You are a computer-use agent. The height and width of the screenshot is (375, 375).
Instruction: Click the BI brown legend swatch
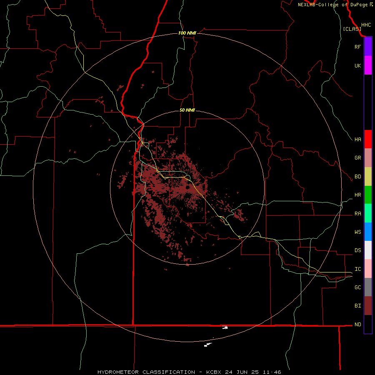(368, 306)
